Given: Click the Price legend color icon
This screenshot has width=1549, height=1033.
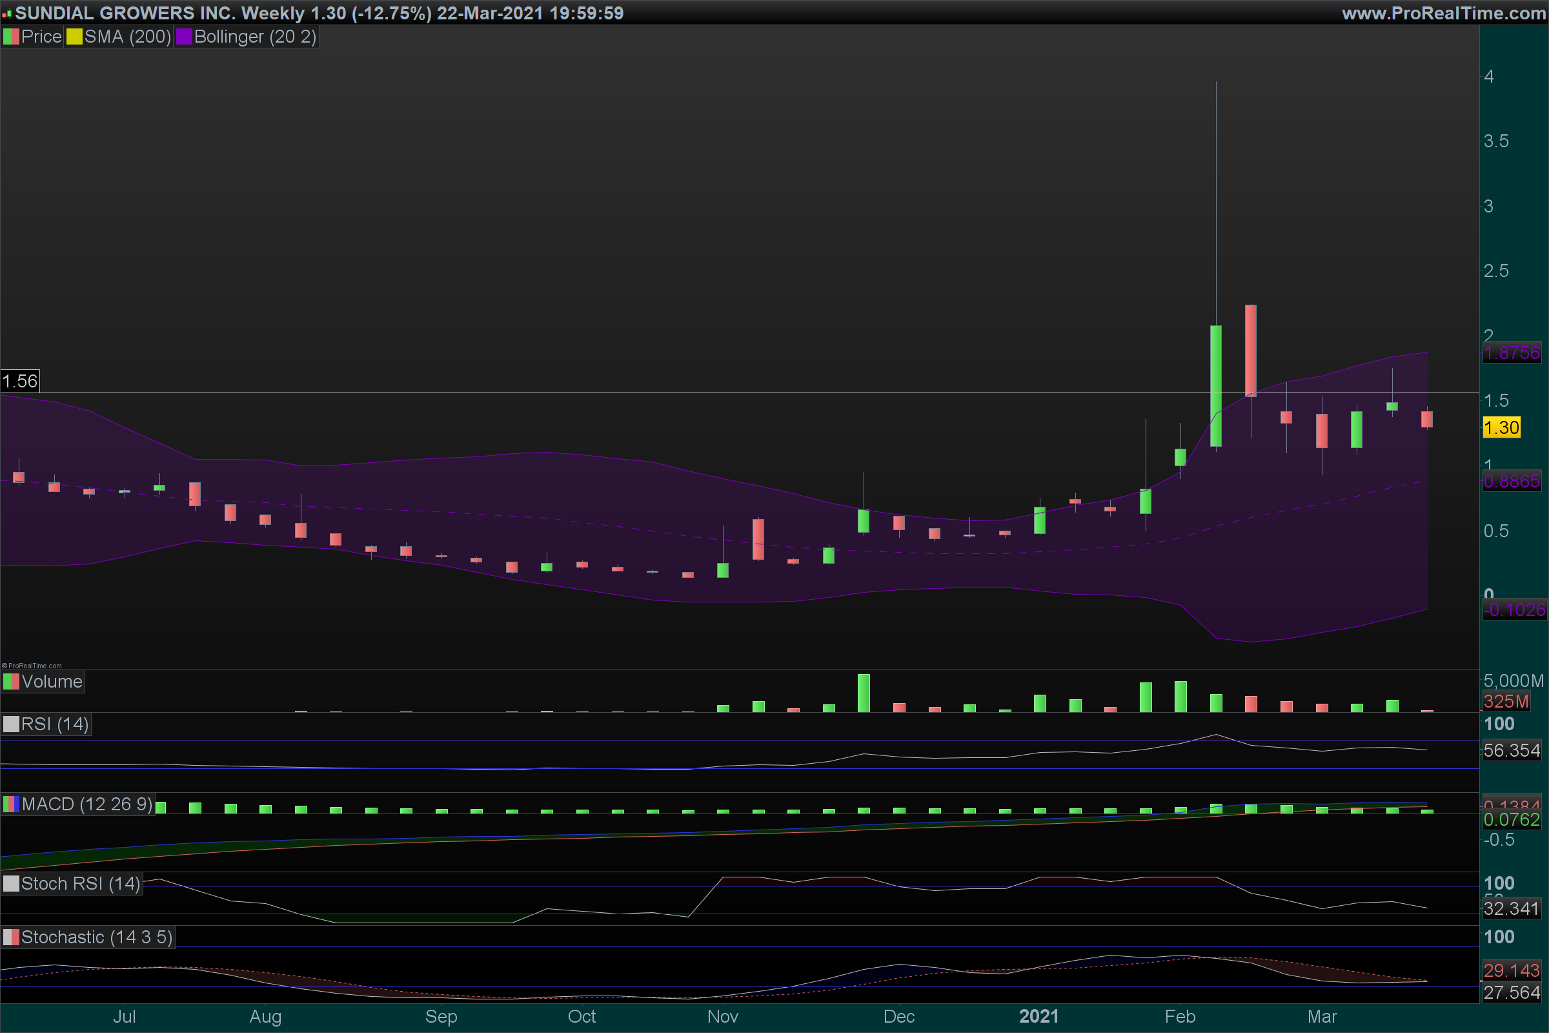Looking at the screenshot, I should [x=10, y=37].
